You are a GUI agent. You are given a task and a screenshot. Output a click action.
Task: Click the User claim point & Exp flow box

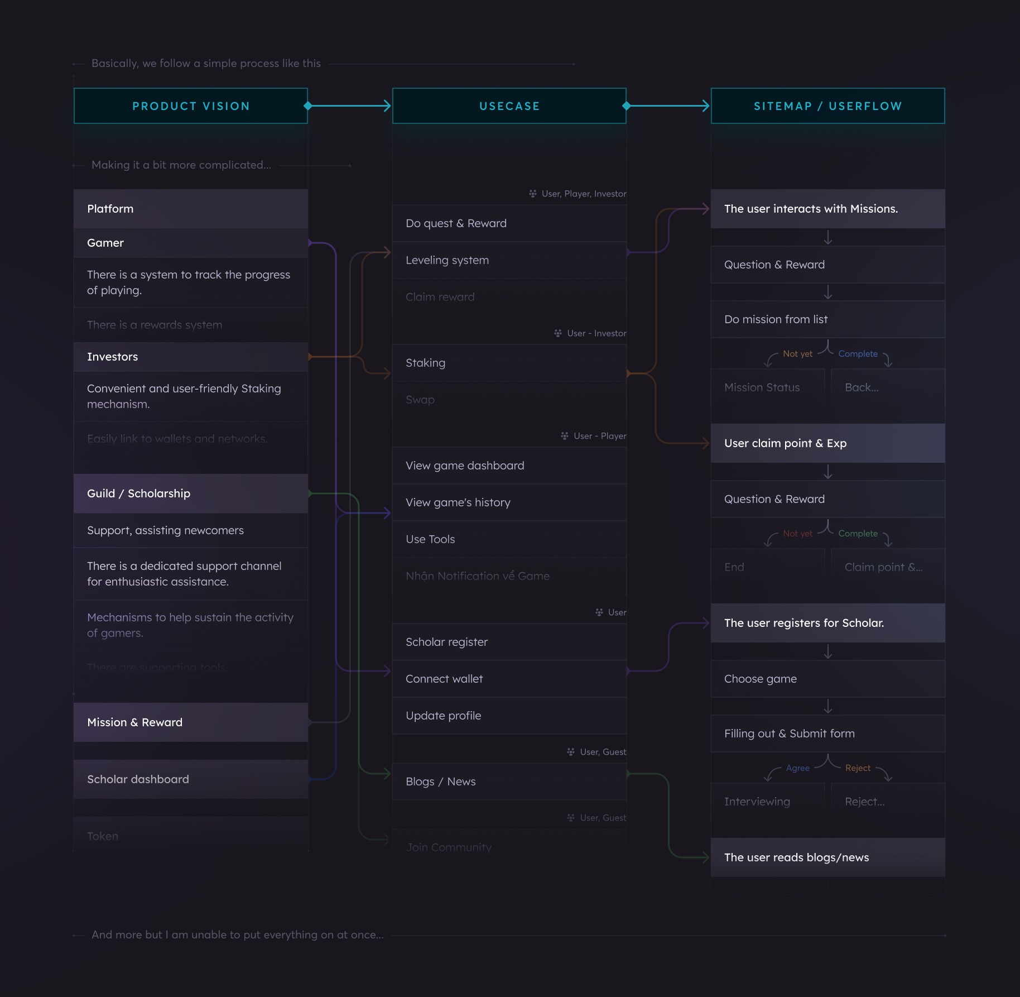coord(827,443)
